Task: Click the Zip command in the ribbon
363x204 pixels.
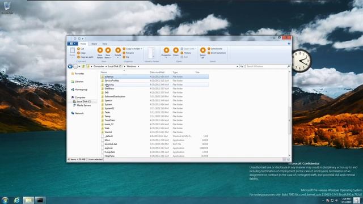Action: click(x=126, y=57)
